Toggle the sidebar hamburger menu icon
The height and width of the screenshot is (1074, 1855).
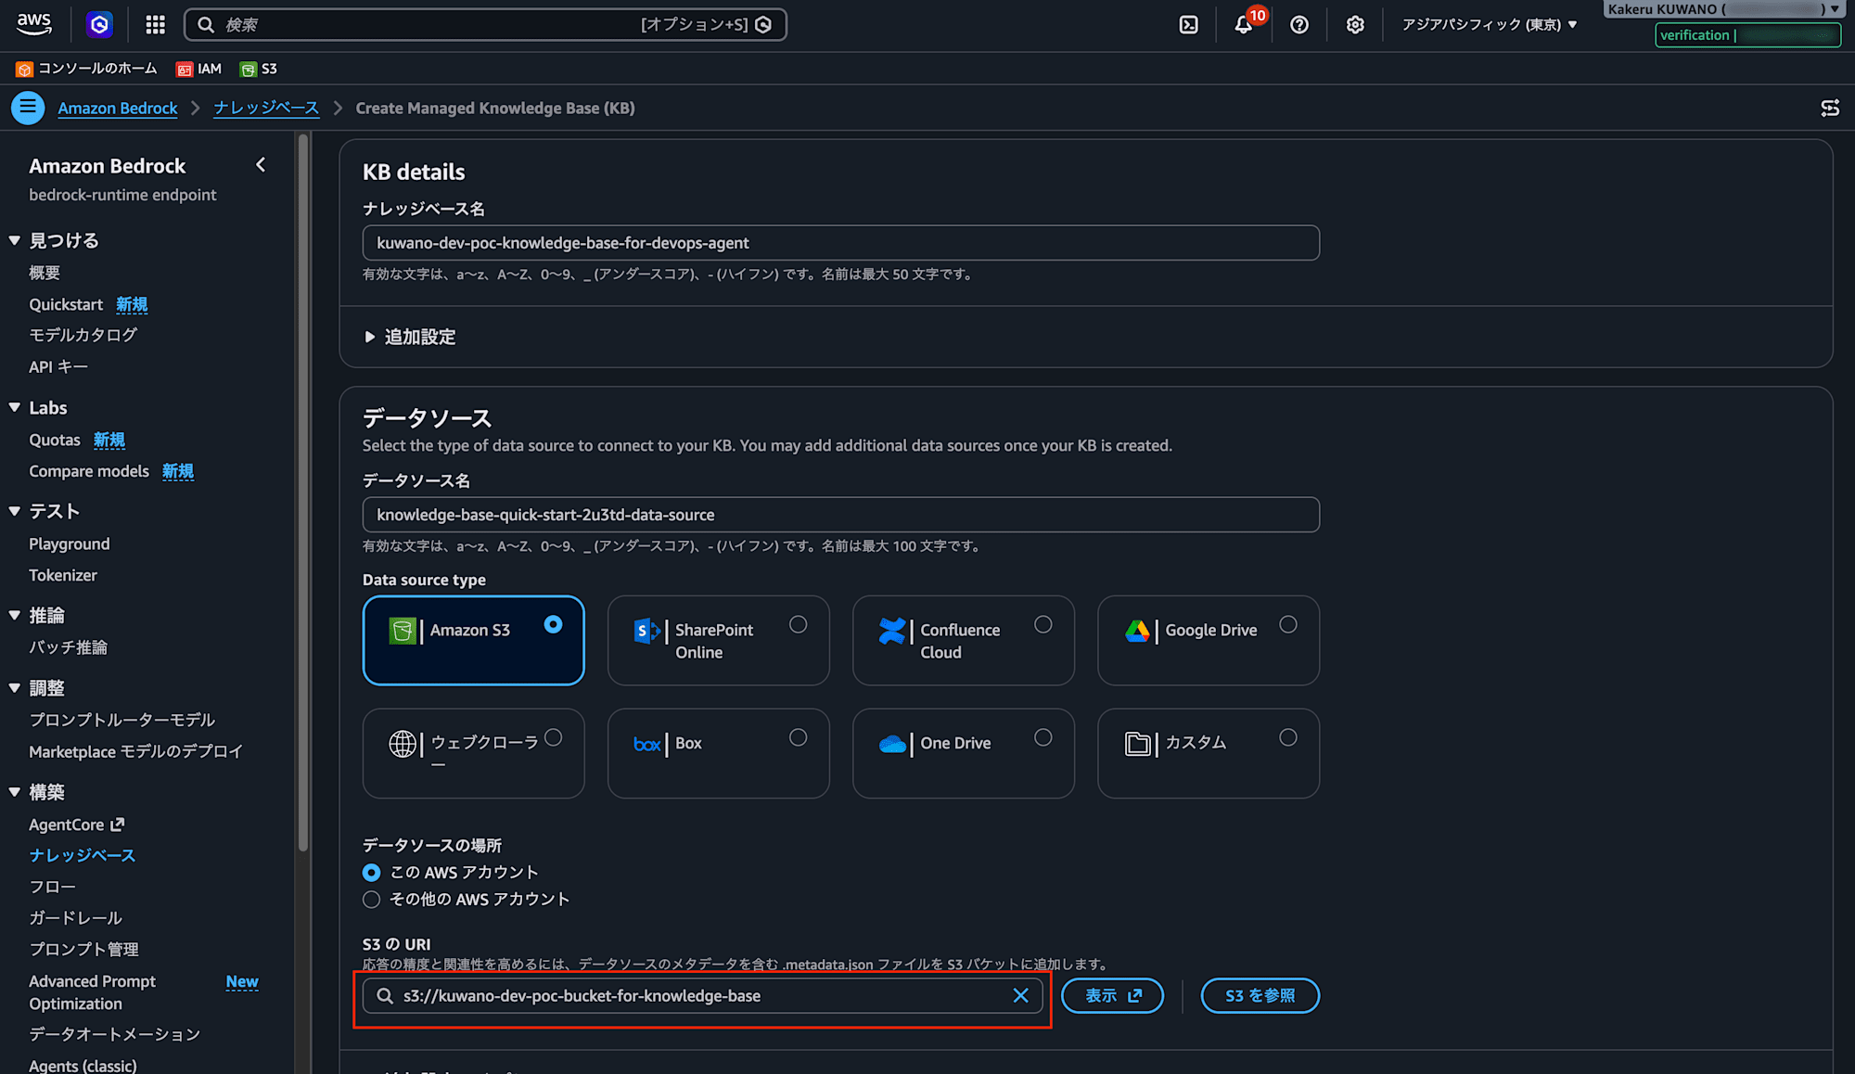coord(28,108)
